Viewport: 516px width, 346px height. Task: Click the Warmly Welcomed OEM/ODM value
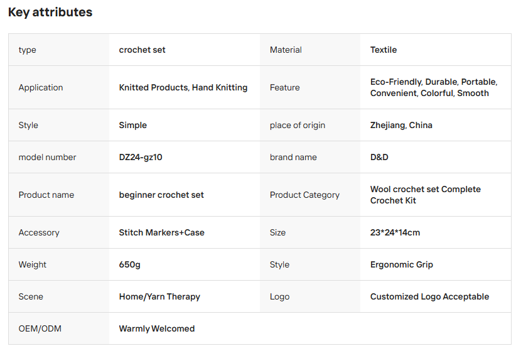(157, 328)
